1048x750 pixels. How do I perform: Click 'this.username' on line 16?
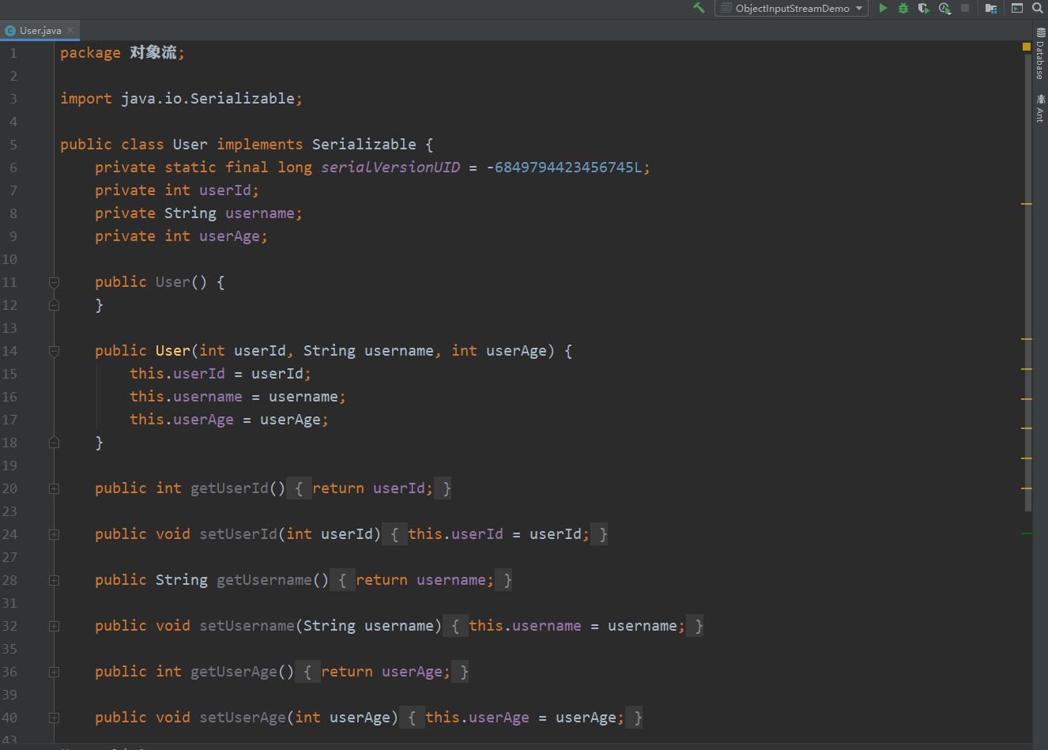click(x=186, y=397)
